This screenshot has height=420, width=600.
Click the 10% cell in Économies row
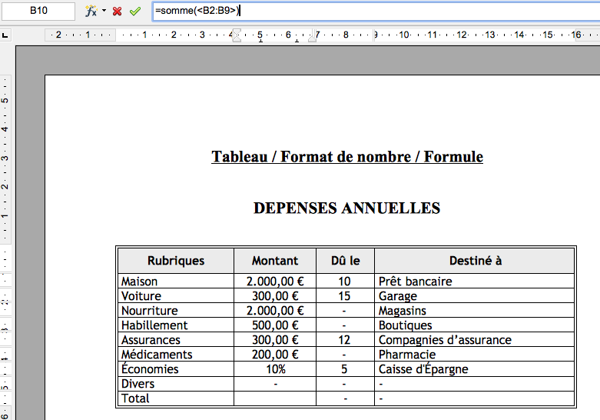275,369
